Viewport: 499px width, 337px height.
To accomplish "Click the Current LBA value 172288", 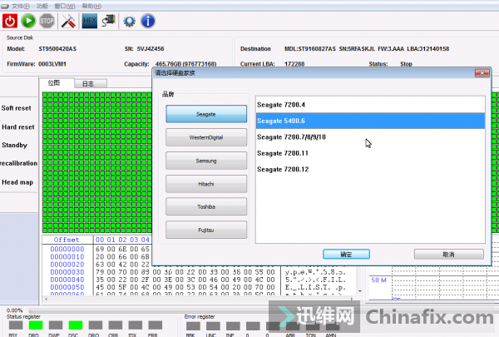I will pyautogui.click(x=294, y=64).
